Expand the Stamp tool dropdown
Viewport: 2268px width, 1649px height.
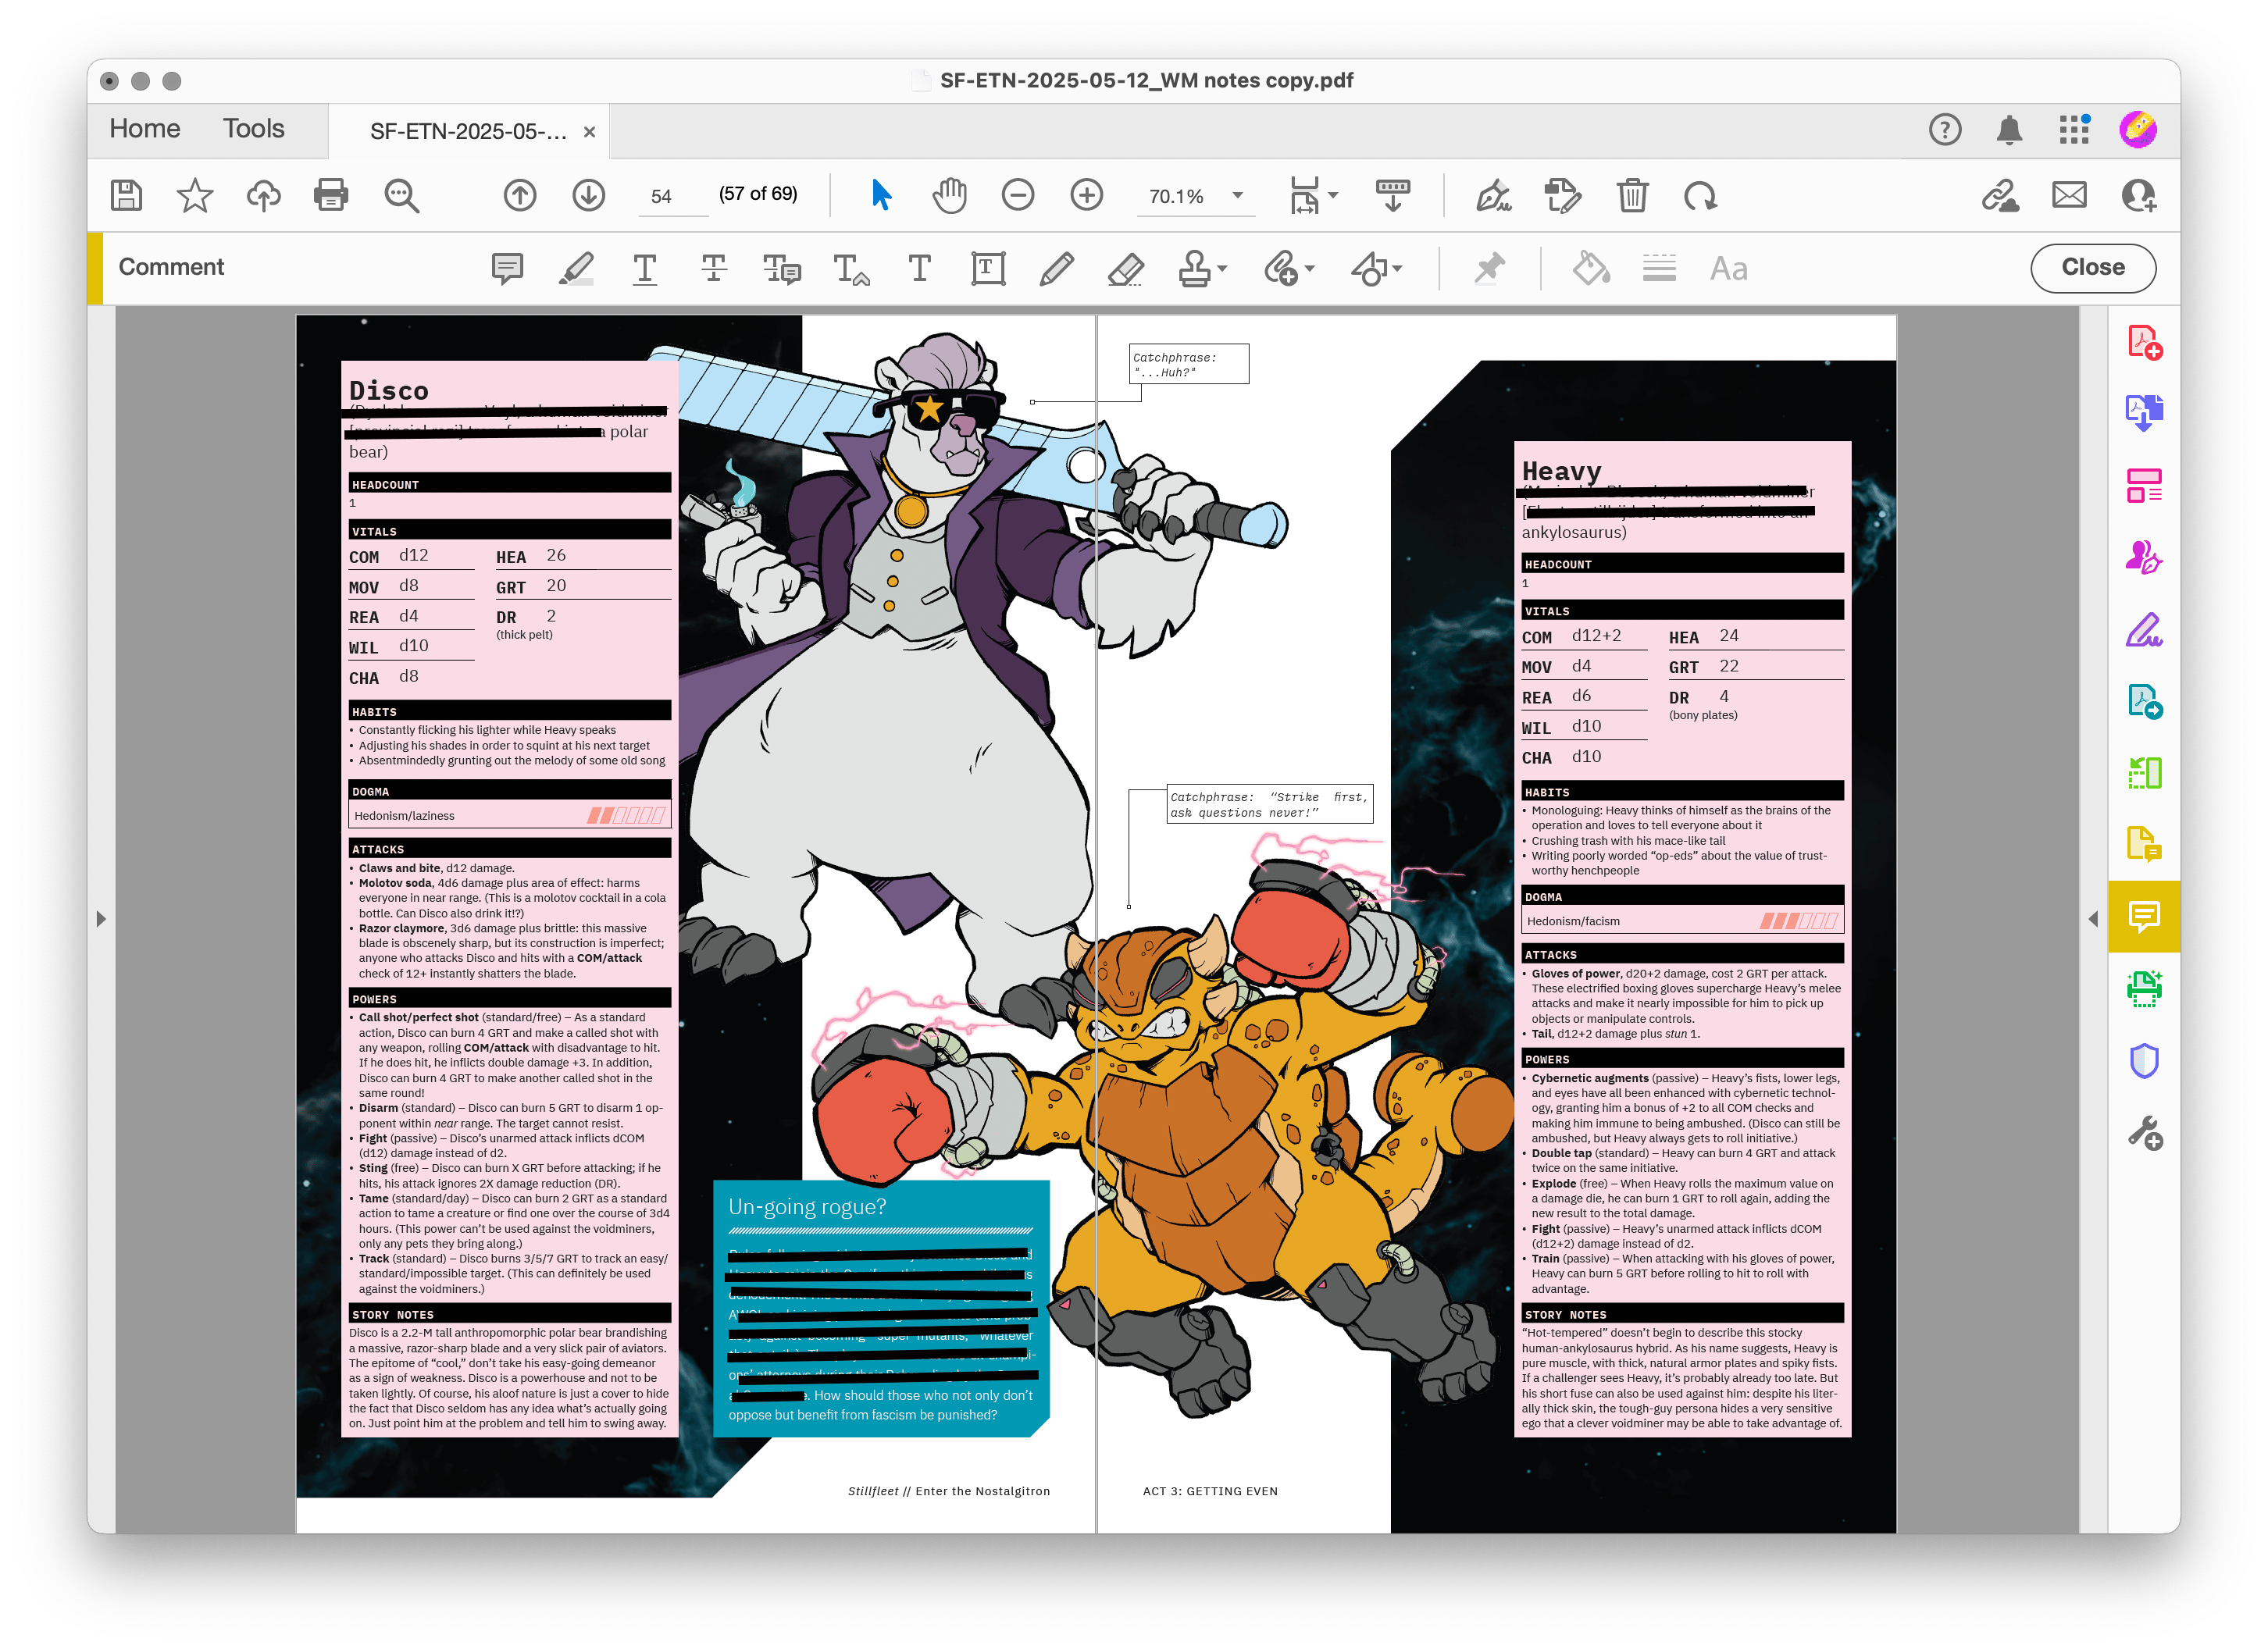1223,268
